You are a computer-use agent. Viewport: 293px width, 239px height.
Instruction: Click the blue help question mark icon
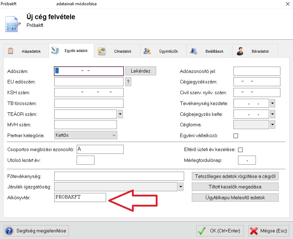pyautogui.click(x=10, y=231)
